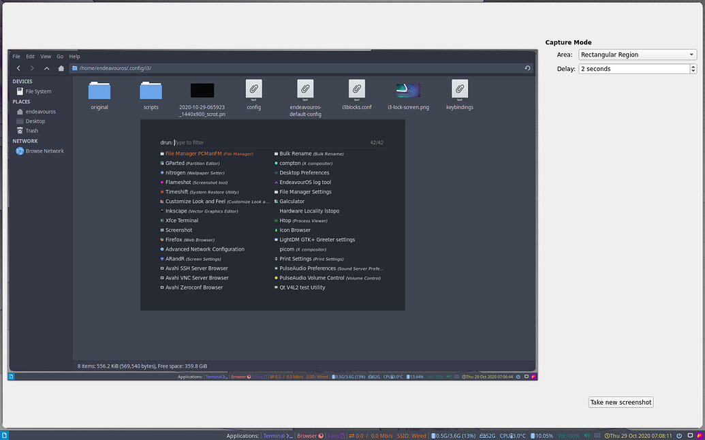This screenshot has height=440, width=705.
Task: Click the back navigation arrow
Action: pos(18,68)
